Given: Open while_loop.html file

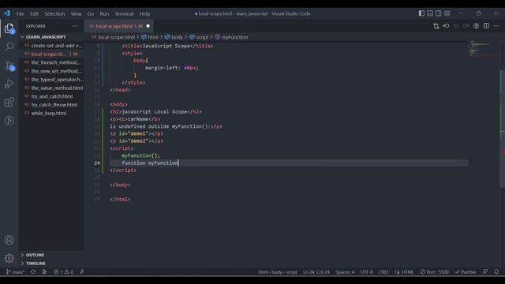Looking at the screenshot, I should [51, 113].
